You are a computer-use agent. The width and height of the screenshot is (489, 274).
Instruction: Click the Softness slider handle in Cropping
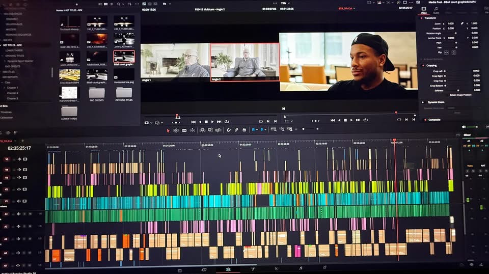(458, 90)
